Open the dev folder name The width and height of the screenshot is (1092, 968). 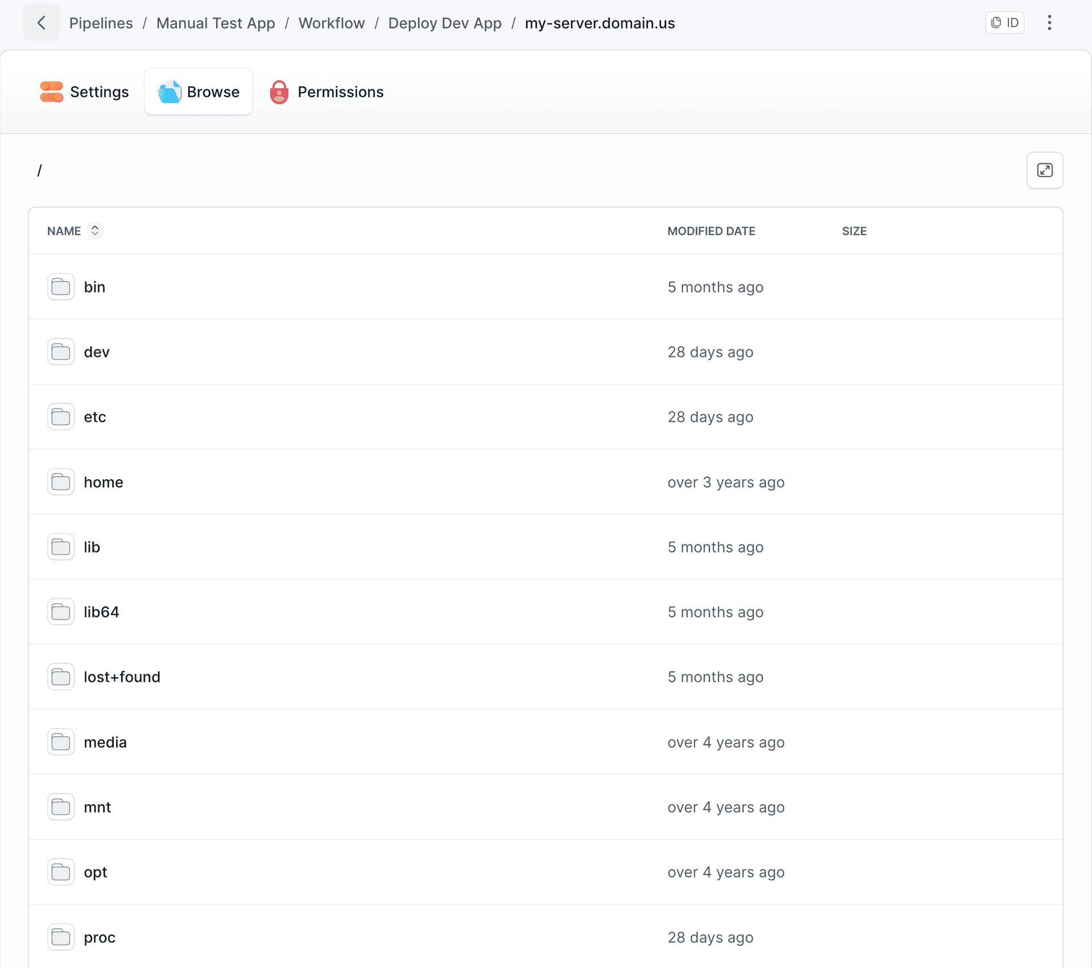pos(97,352)
